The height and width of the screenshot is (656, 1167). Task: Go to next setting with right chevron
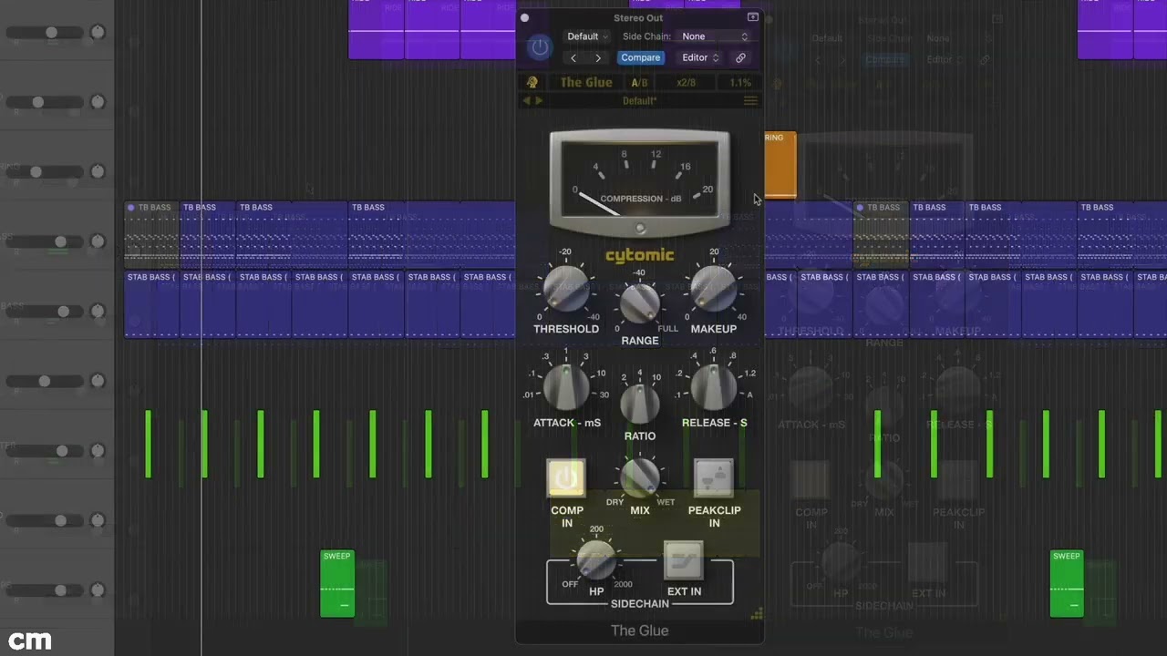(x=598, y=58)
